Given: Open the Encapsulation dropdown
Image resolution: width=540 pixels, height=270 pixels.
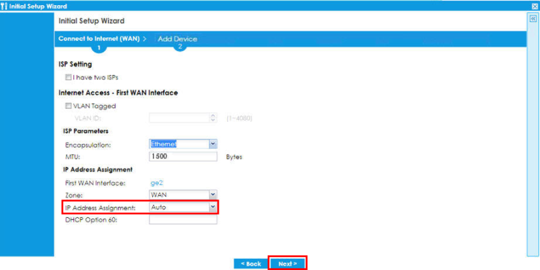Looking at the screenshot, I should pyautogui.click(x=212, y=143).
